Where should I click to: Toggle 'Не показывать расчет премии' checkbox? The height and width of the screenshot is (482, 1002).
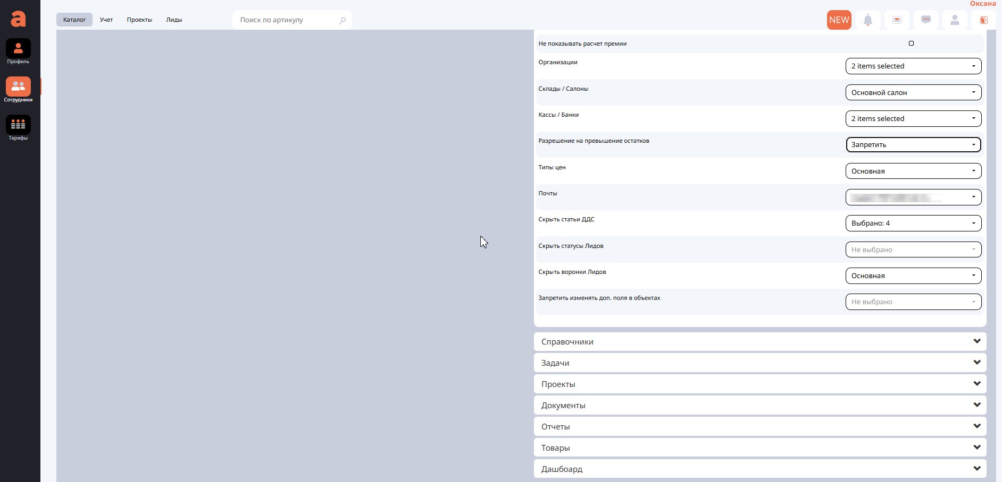pos(911,44)
